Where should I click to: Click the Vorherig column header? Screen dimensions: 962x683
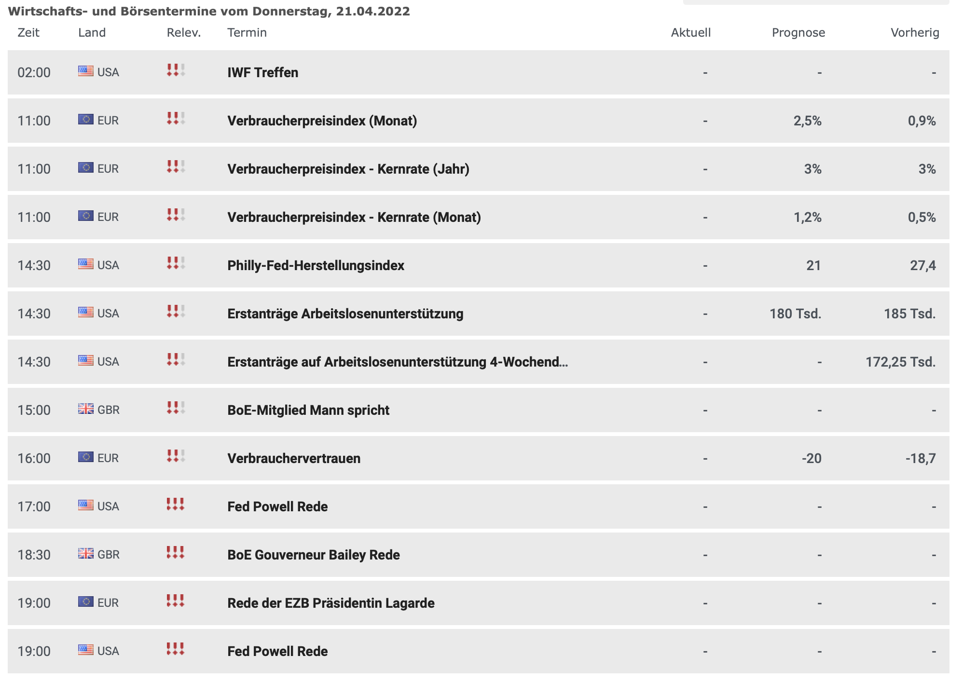pos(915,32)
